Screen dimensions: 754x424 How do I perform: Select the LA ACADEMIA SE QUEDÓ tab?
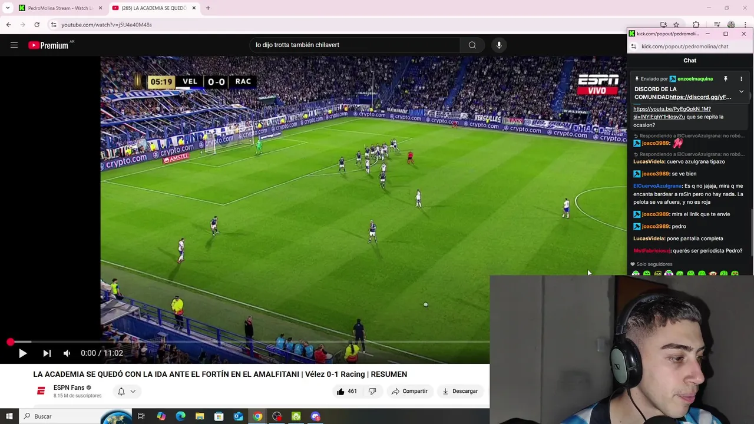(153, 8)
